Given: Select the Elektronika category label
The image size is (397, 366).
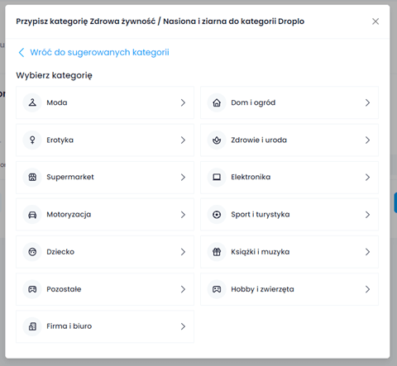Looking at the screenshot, I should [251, 177].
